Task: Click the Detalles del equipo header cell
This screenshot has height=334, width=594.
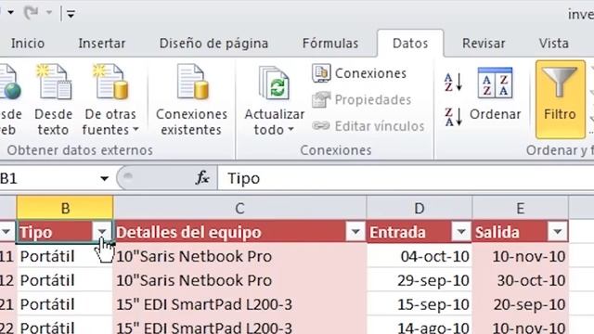Action: pos(239,232)
